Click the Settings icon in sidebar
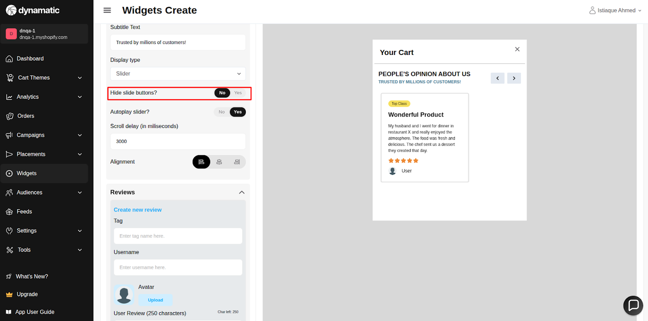This screenshot has height=321, width=648. [x=9, y=231]
